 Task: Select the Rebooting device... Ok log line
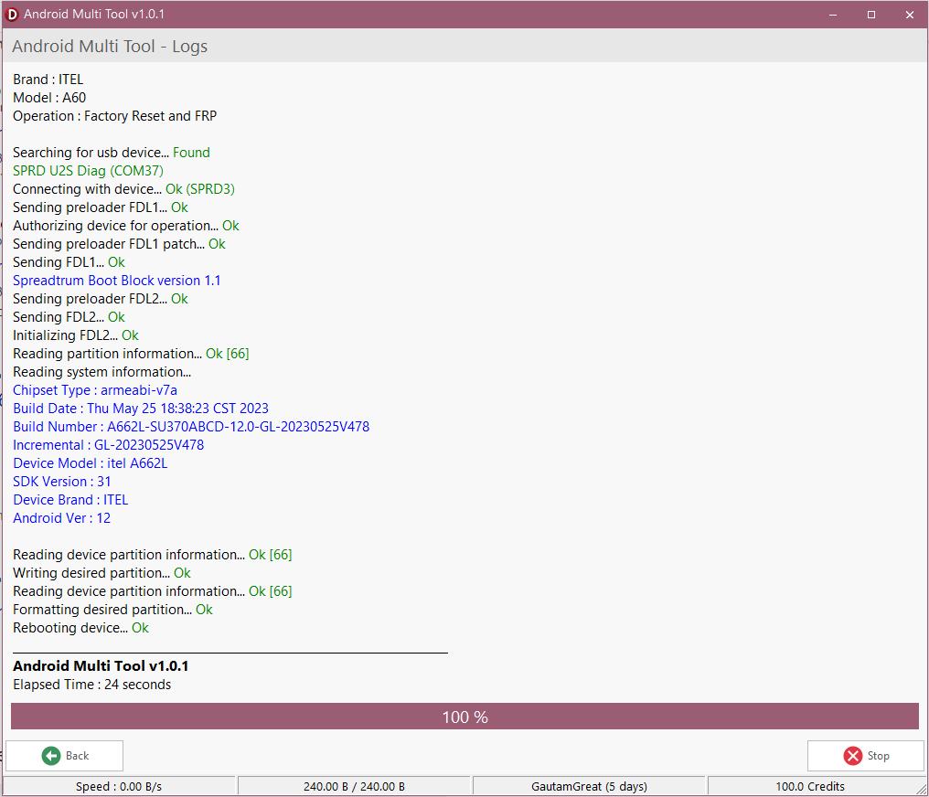pos(79,627)
